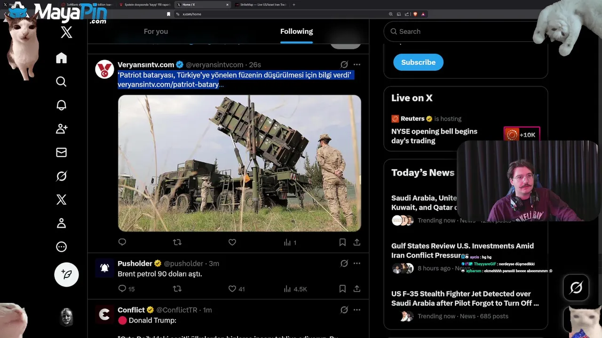Open account avatar at sidebar bottom
The image size is (602, 338).
[x=67, y=317]
